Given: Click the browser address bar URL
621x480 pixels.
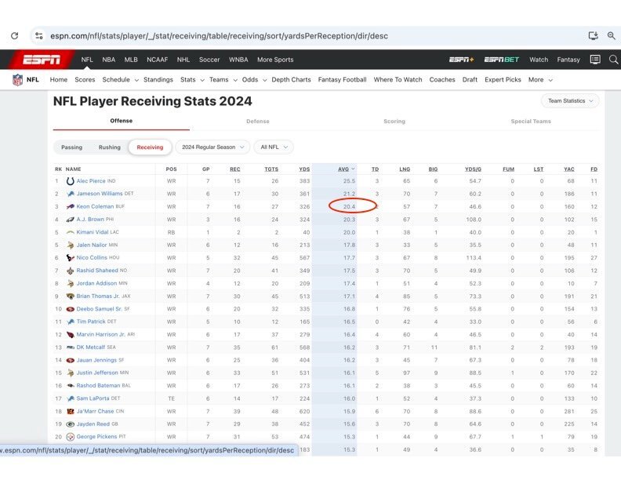Looking at the screenshot, I should [x=219, y=35].
